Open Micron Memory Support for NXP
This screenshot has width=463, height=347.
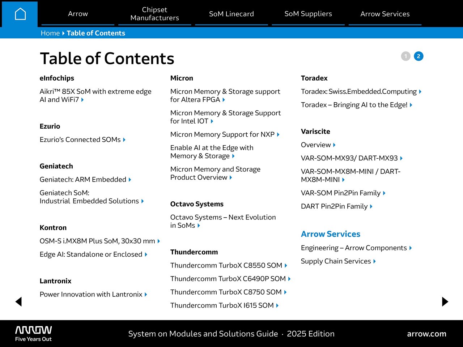pyautogui.click(x=225, y=134)
